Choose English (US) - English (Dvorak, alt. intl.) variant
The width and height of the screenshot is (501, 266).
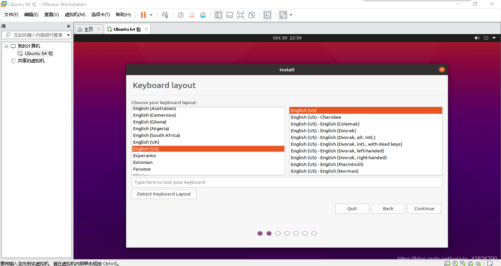[x=366, y=137]
